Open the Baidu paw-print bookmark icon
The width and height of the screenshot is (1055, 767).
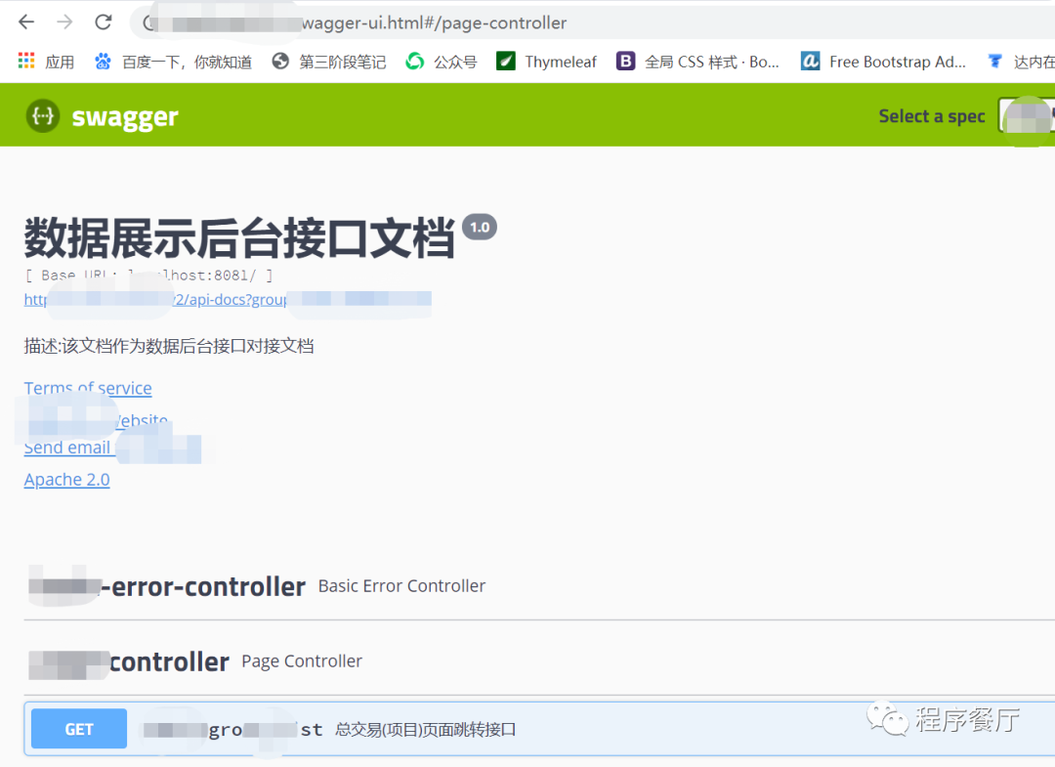point(103,62)
